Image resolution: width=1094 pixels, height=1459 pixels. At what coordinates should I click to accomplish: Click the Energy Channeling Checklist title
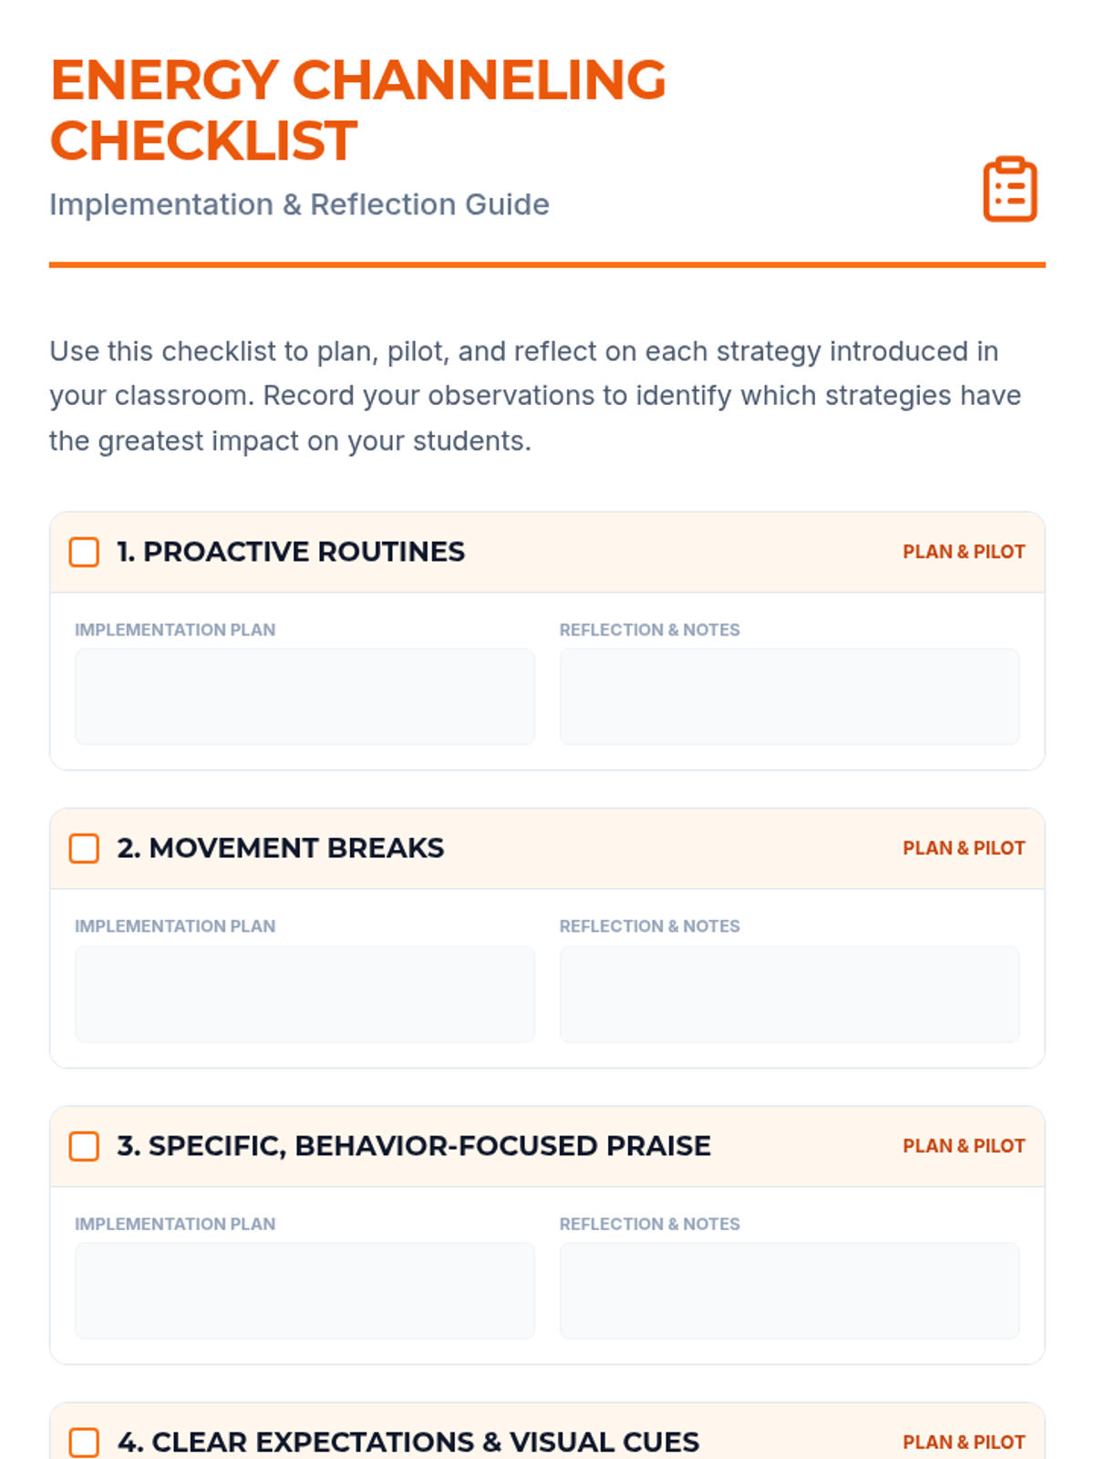(357, 110)
